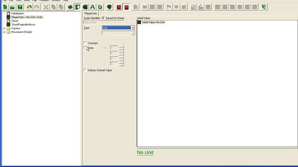
Task: Save the map with the floppy icon
Action: pos(20,7)
